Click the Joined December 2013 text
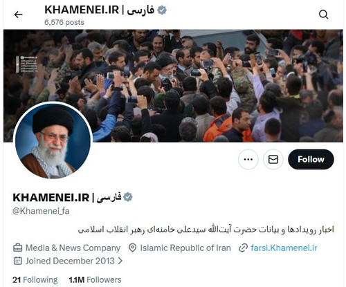Screen dimensions: 346x287 (x=70, y=261)
